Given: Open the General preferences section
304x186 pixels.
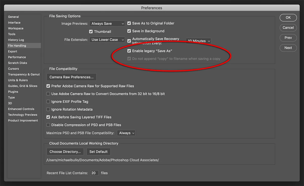Looking at the screenshot, I should (13, 17).
